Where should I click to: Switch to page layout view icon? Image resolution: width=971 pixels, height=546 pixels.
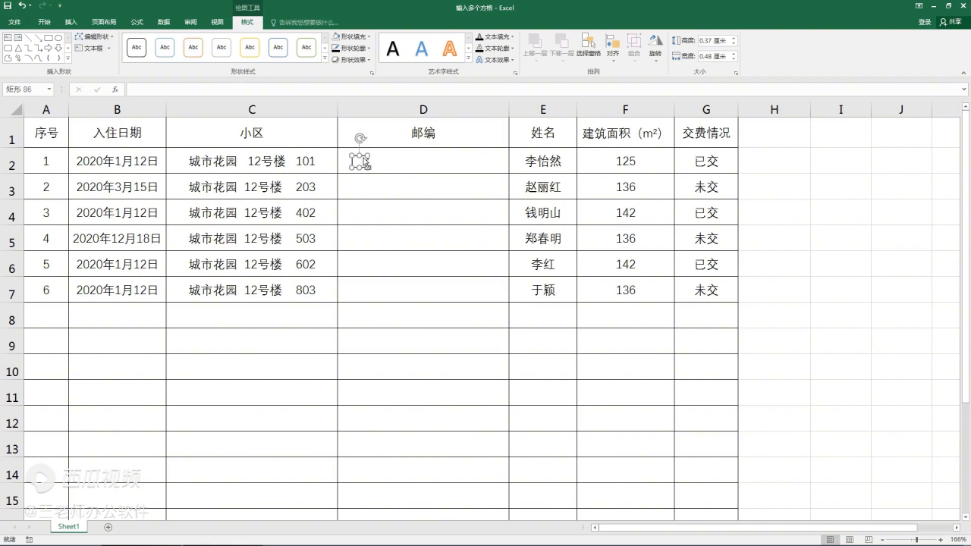pos(849,540)
